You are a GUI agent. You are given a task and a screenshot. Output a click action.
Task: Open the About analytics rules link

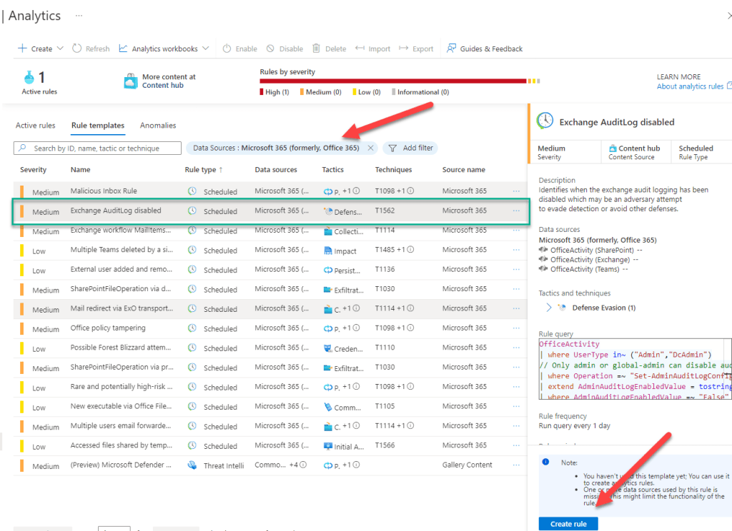690,86
